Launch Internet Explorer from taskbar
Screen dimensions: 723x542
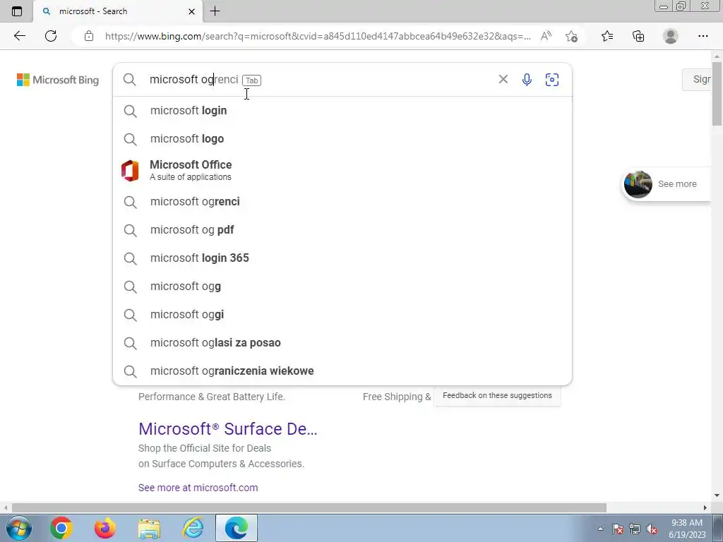coord(193,528)
